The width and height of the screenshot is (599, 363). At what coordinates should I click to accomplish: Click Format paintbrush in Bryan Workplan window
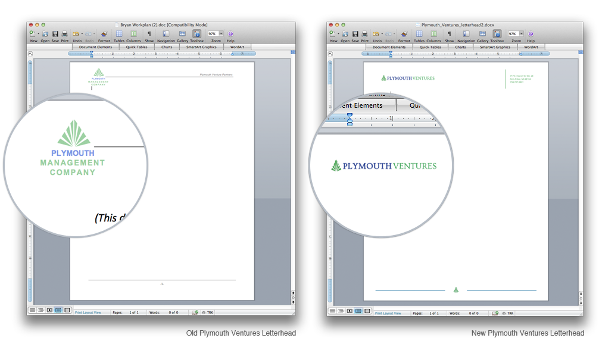click(x=104, y=34)
